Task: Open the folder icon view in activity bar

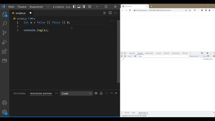Action: pos(4,61)
